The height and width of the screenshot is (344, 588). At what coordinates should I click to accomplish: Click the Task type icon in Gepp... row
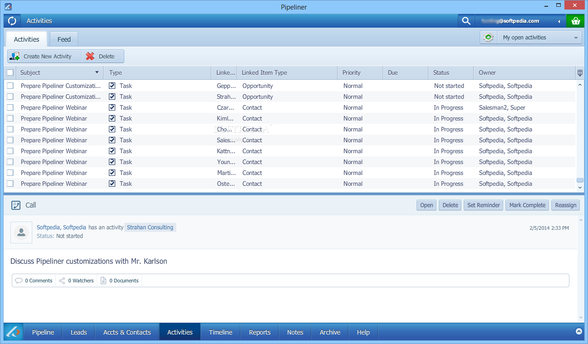point(112,86)
